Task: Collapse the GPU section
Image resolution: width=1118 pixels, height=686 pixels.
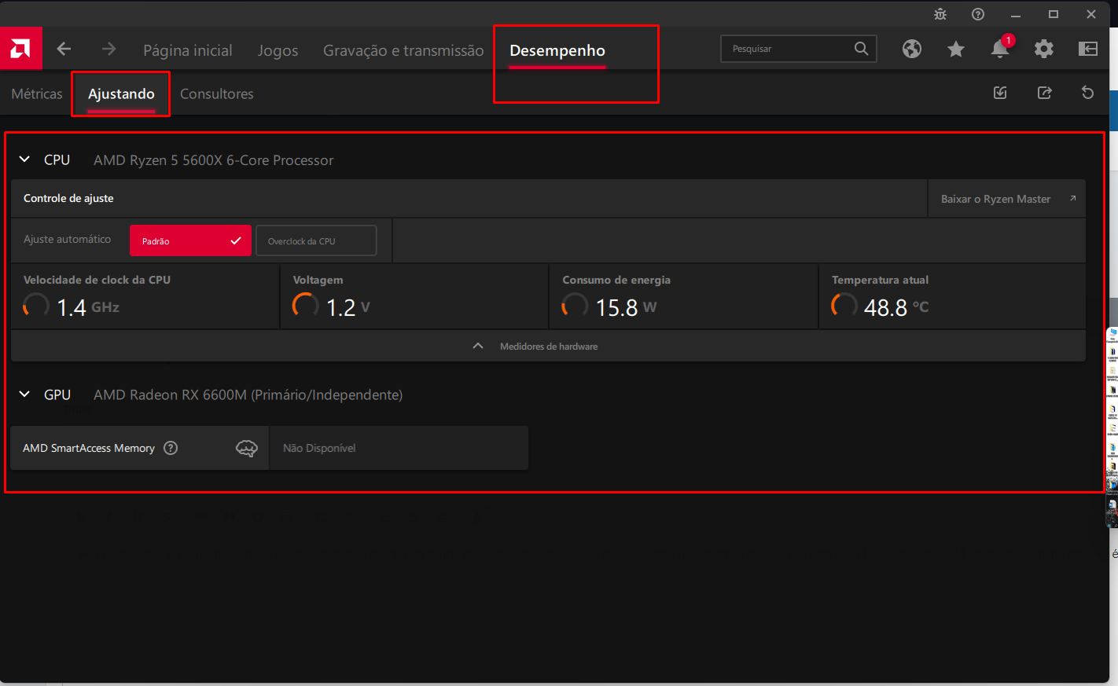Action: click(24, 394)
